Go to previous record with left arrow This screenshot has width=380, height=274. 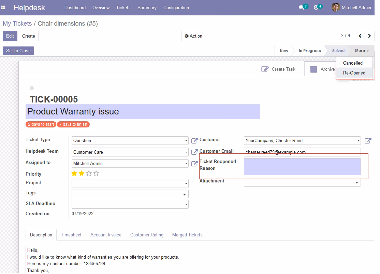(x=360, y=36)
